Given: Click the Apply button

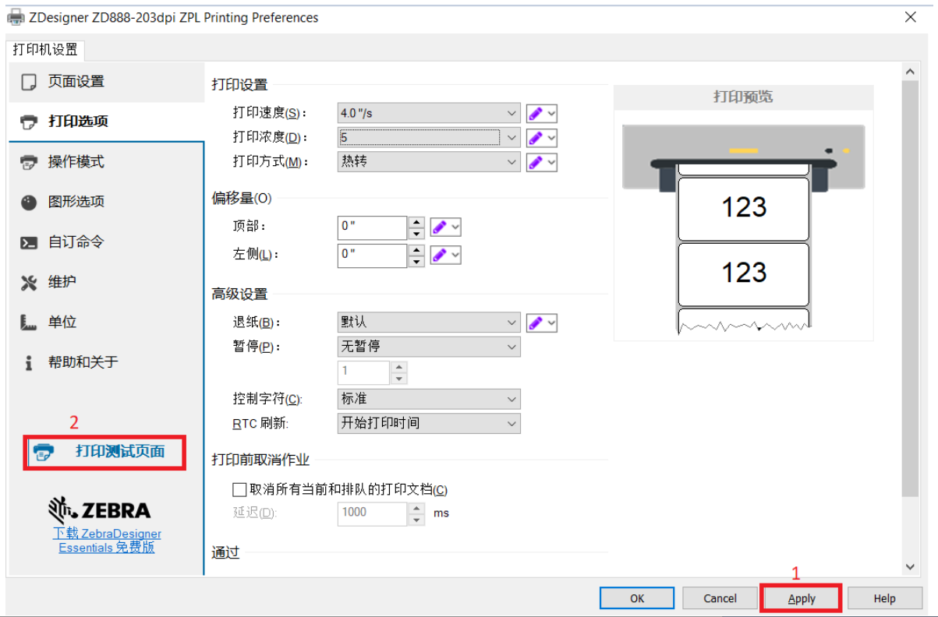Looking at the screenshot, I should pos(801,598).
